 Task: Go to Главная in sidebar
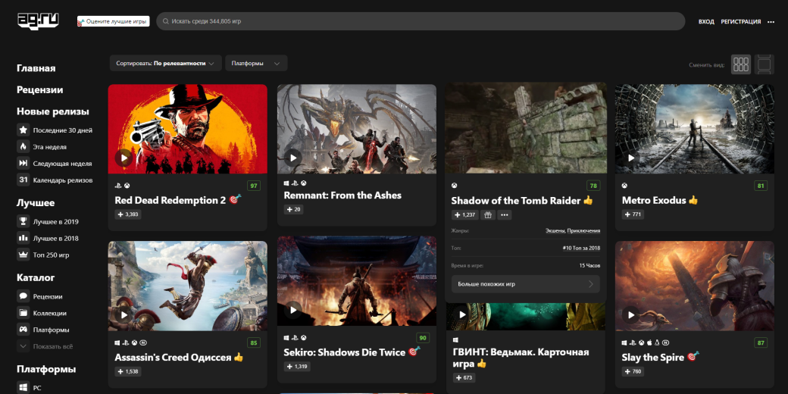click(36, 68)
